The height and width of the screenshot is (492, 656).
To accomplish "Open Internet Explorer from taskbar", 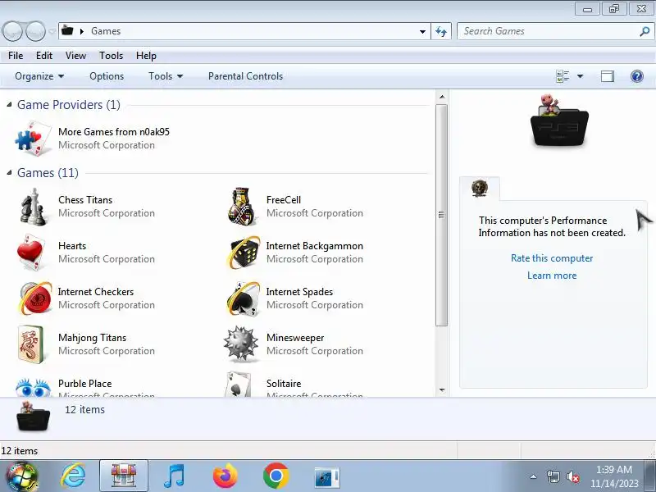I will coord(74,476).
